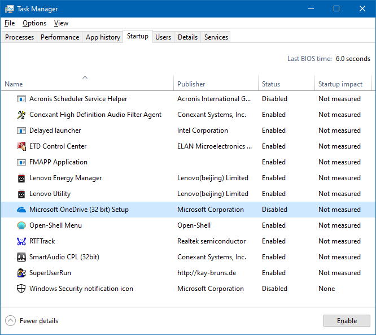Click the Conexant Audio Filter Agent icon
Image resolution: width=376 pixels, height=335 pixels.
coord(21,115)
